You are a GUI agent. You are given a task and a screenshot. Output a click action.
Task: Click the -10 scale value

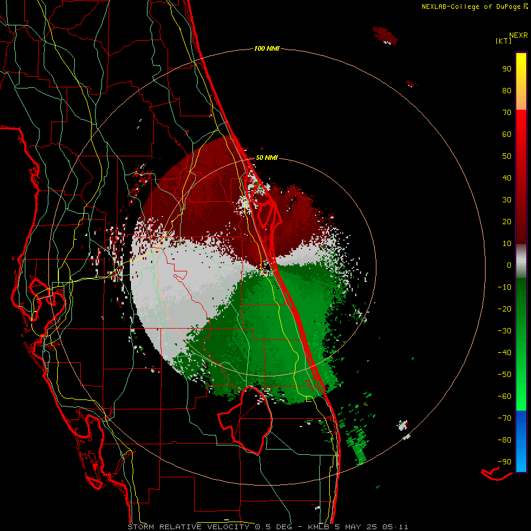504,287
